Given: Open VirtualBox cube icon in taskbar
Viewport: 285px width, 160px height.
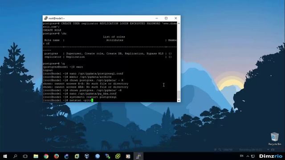Looking at the screenshot, I should point(87,156).
